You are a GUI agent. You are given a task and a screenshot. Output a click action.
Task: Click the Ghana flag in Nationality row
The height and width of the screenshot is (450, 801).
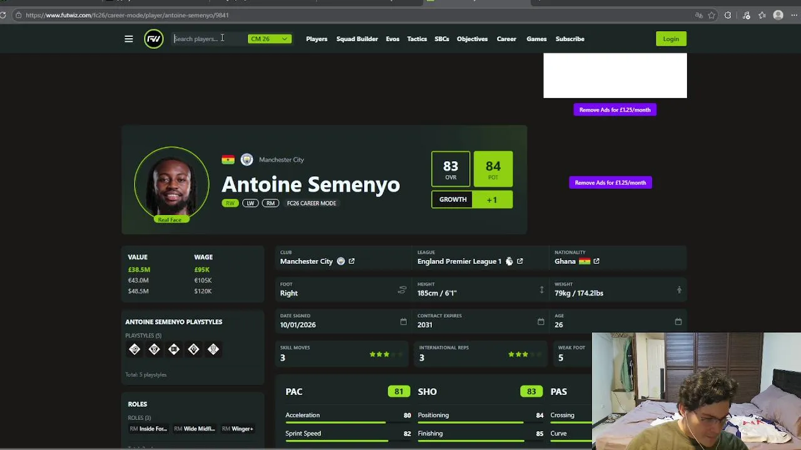584,261
